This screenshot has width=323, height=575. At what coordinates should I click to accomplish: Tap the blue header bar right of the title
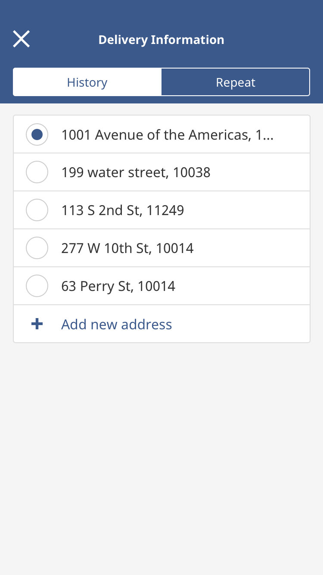(276, 40)
